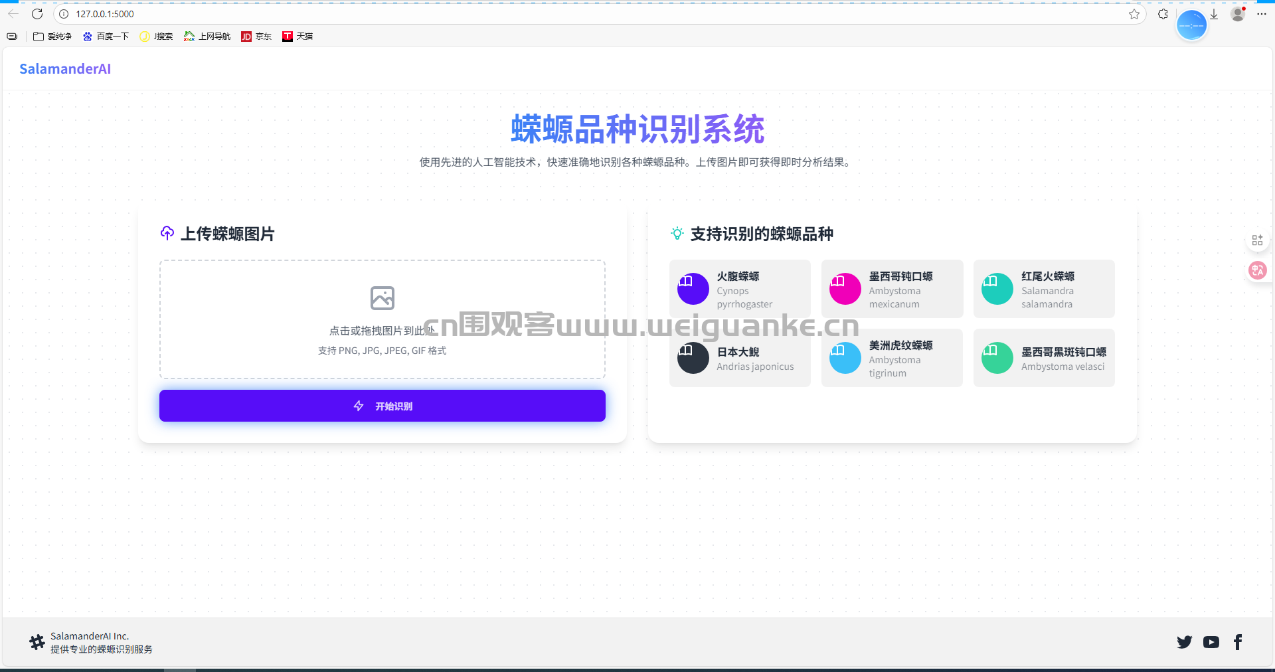Screen dimensions: 1275x672
Task: Open the 百度一下 bookmark
Action: pos(106,37)
